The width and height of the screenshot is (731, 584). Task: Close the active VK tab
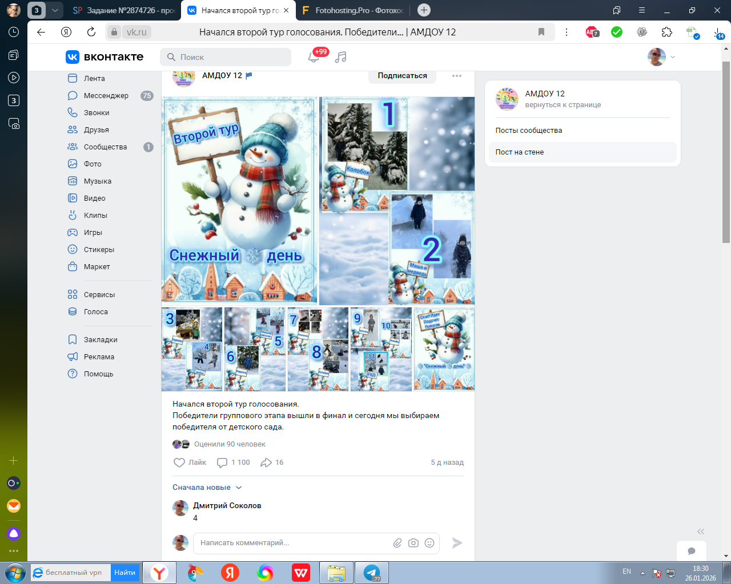[286, 10]
